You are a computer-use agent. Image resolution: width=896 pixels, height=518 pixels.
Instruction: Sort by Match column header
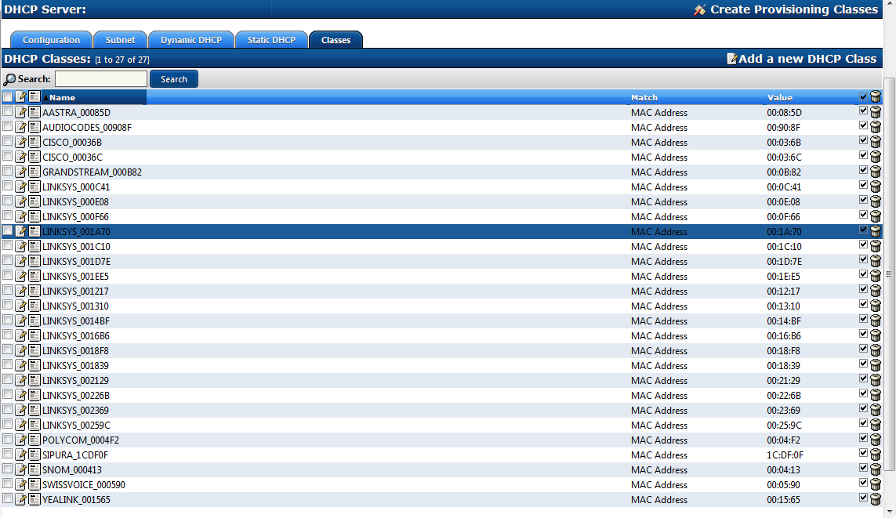tap(644, 98)
